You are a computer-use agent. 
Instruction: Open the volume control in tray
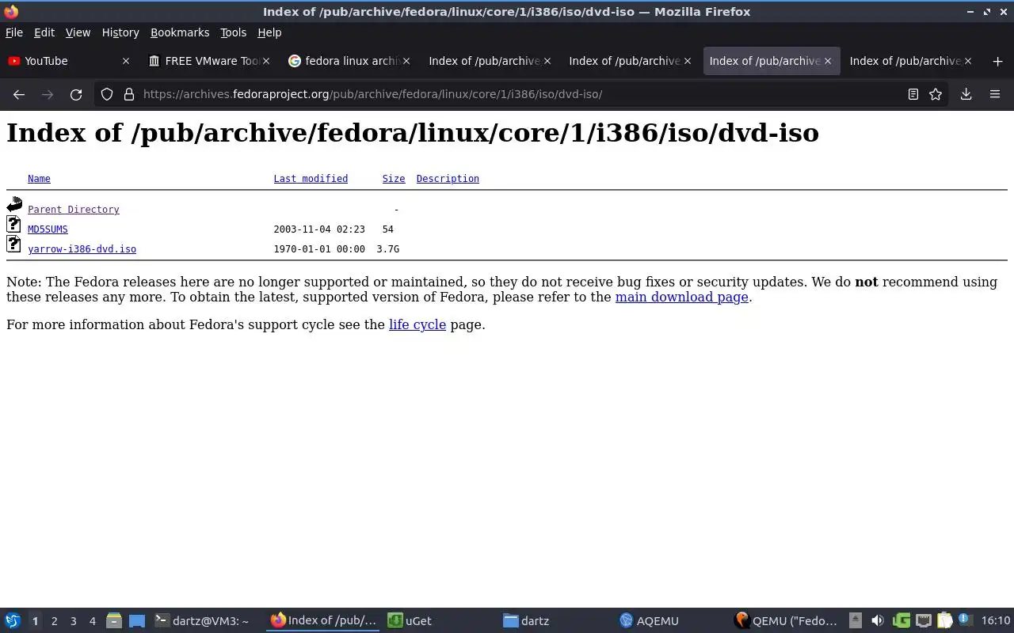pyautogui.click(x=878, y=621)
